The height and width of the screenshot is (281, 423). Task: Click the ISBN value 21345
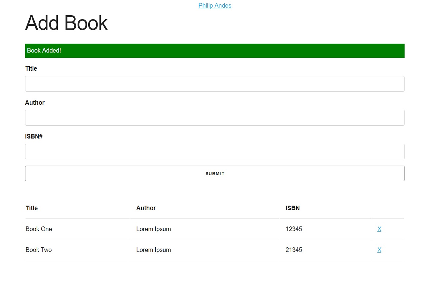point(294,250)
